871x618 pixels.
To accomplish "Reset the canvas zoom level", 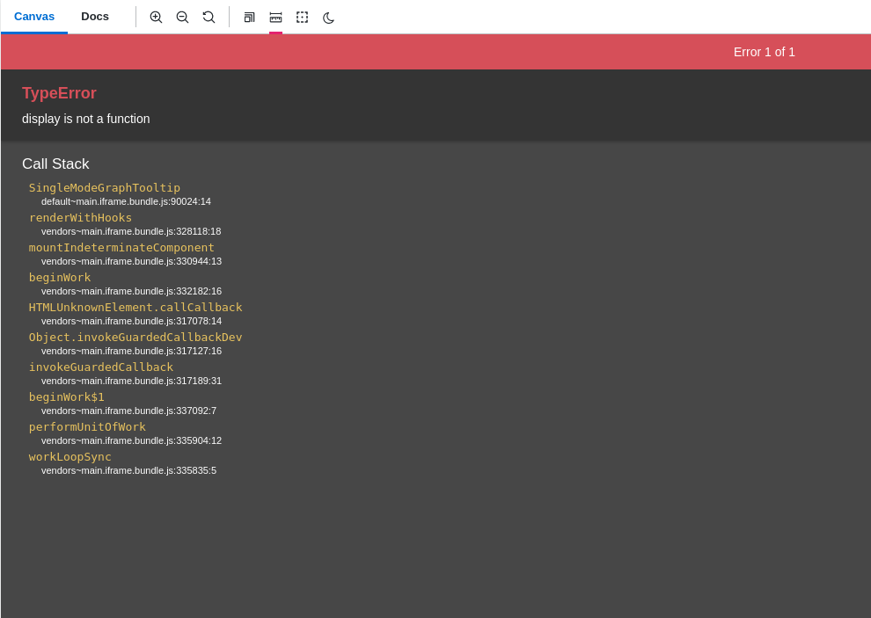I will [209, 17].
